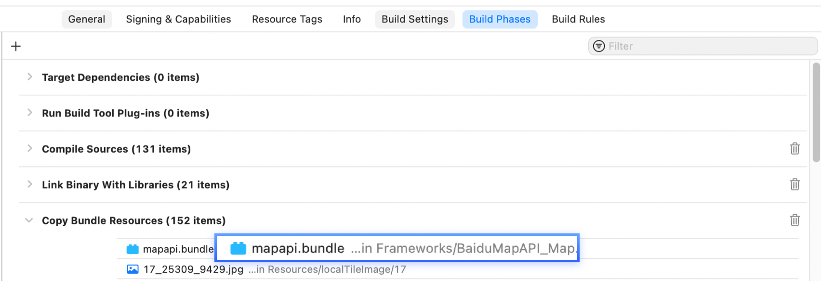Click the bundle icon in highlighted tooltip
Screen dimensions: 821x282
238,248
